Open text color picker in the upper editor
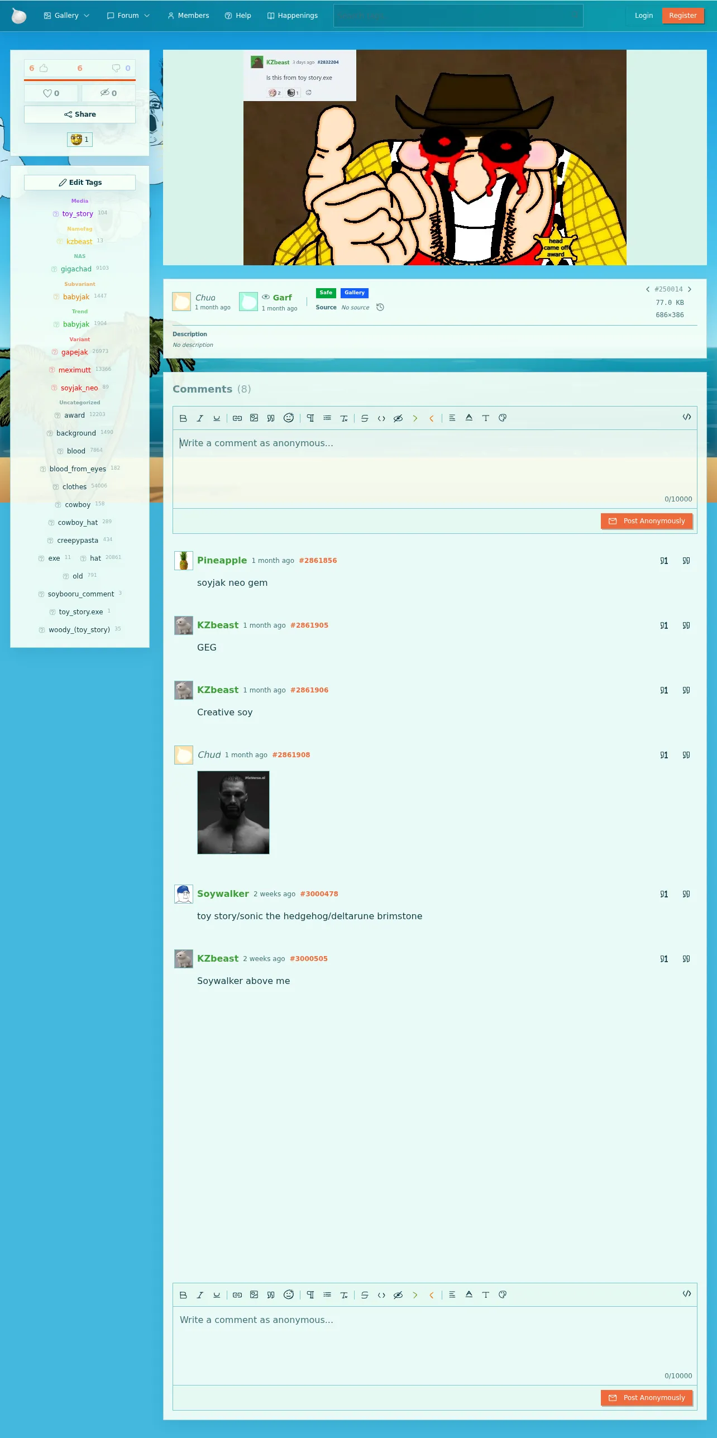 [469, 418]
